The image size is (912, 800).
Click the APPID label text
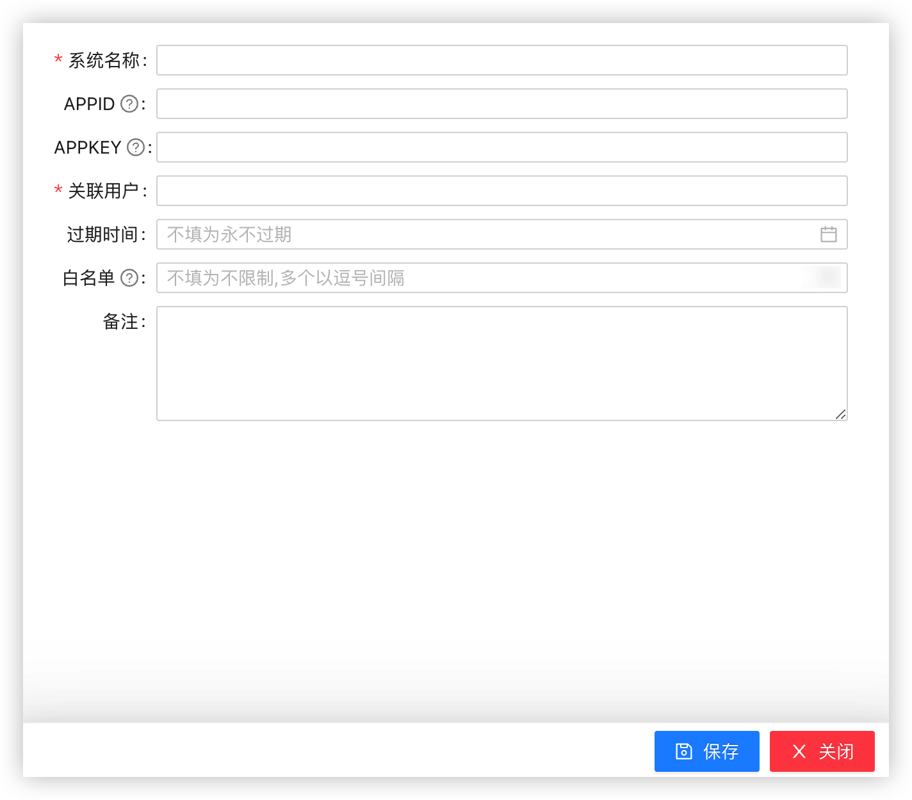pos(89,104)
